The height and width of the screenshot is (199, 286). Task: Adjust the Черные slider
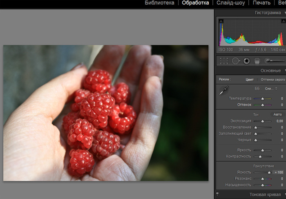(x=262, y=140)
